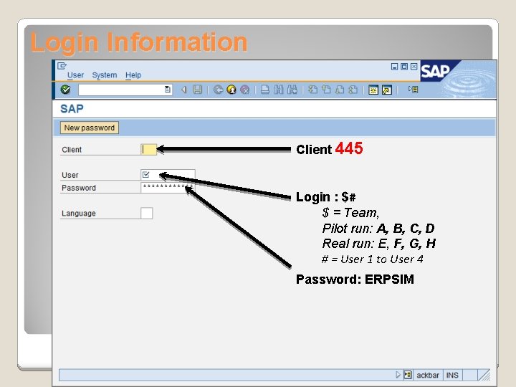The height and width of the screenshot is (387, 516).
Task: Maximize the SAP window
Action: pos(404,67)
